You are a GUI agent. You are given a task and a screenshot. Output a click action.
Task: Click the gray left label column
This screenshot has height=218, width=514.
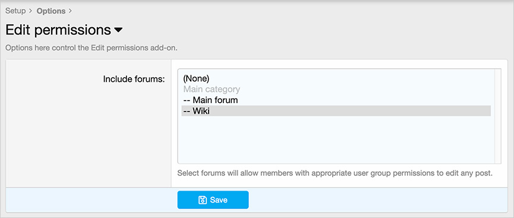tap(89, 137)
